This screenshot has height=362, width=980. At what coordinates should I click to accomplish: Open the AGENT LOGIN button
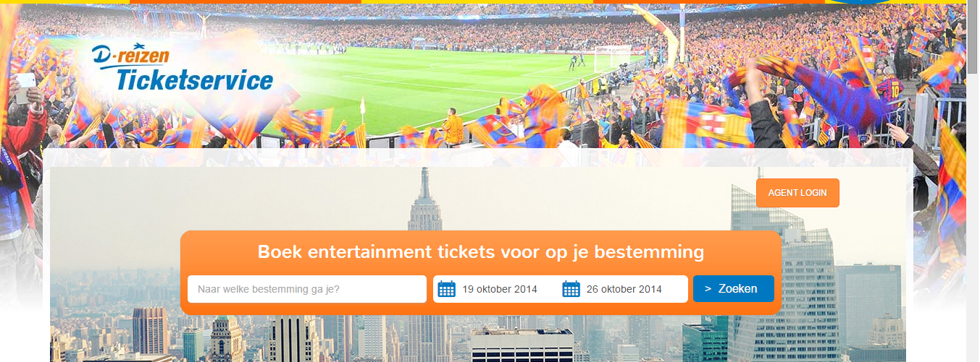(797, 193)
